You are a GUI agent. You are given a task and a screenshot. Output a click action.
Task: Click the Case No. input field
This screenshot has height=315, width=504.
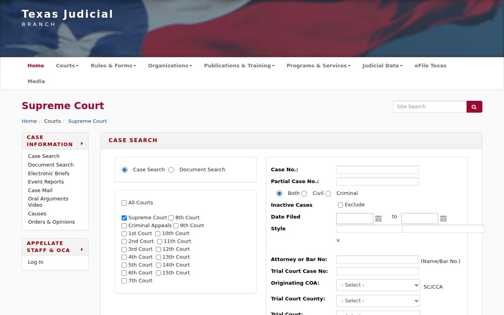378,170
